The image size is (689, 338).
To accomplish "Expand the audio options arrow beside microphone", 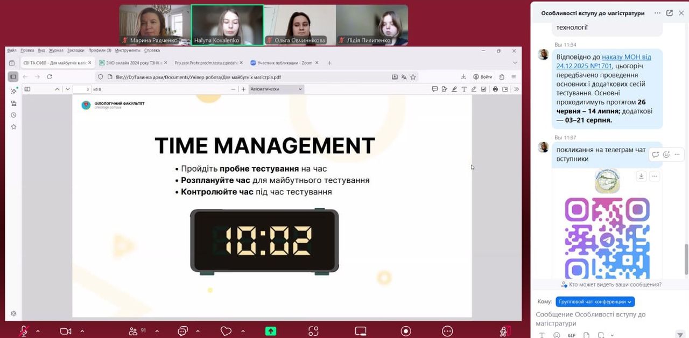I will pos(38,331).
